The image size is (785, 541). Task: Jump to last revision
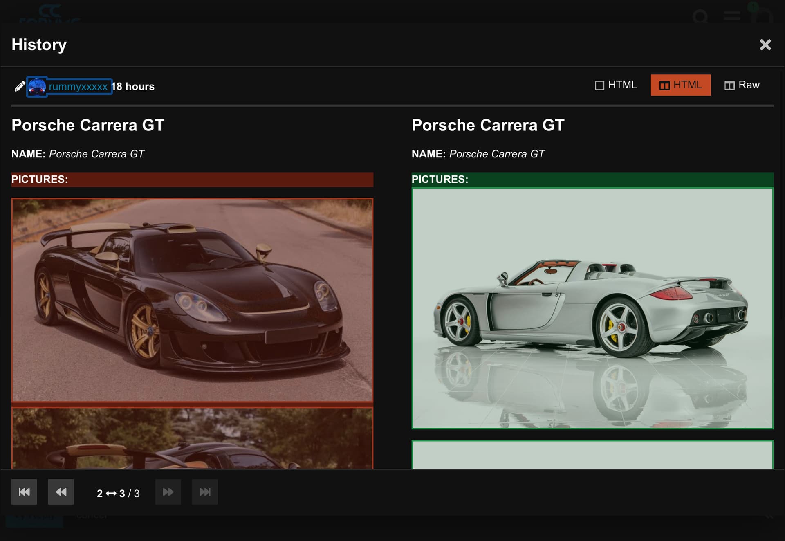(x=205, y=492)
